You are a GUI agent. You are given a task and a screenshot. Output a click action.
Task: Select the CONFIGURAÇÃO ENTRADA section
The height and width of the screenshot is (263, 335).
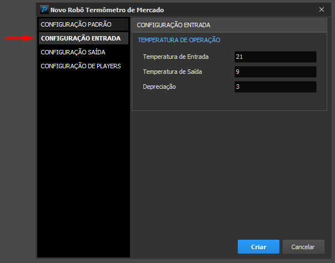(x=83, y=38)
